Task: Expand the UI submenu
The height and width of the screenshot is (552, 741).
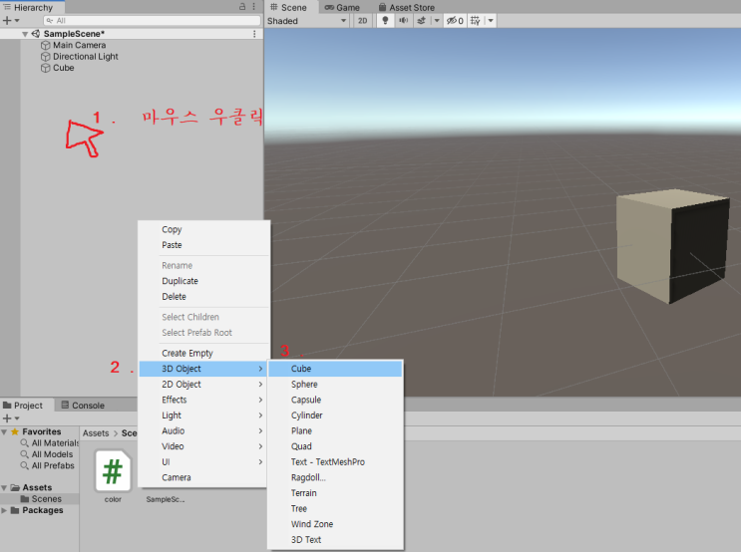Action: 204,462
